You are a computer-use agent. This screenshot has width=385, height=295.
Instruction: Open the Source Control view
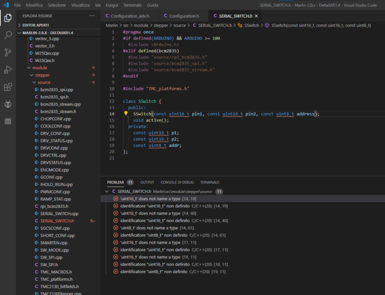pos(8,53)
